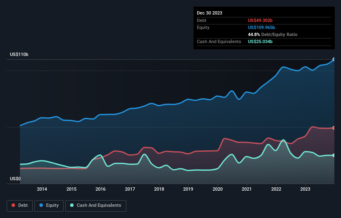This screenshot has height=218, width=341.
Task: Select the Debt end-point marker on chart
Action: [334, 128]
